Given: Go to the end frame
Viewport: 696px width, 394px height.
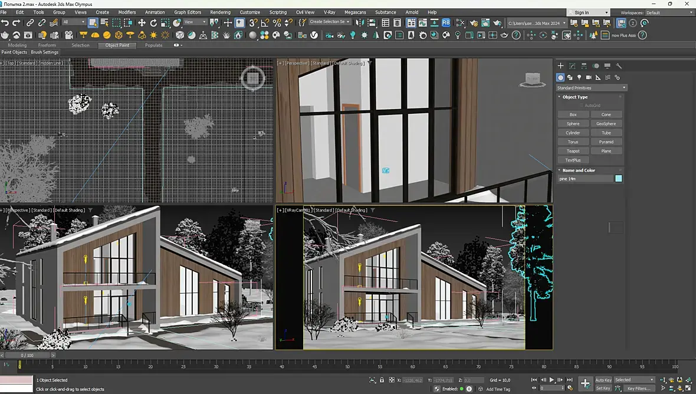Looking at the screenshot, I should pos(570,380).
